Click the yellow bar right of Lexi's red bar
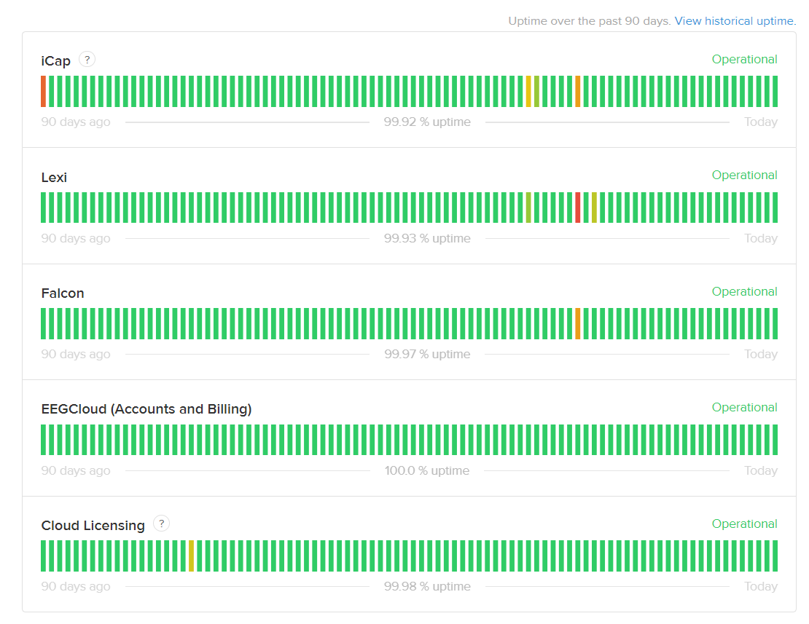 tap(594, 208)
